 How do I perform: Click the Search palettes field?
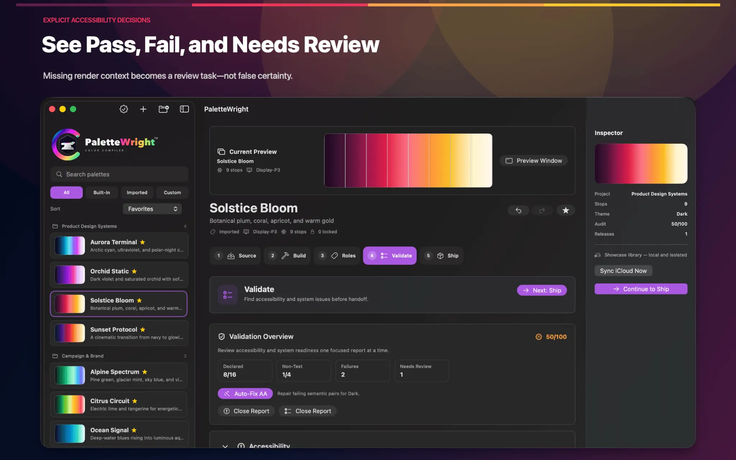click(x=119, y=174)
